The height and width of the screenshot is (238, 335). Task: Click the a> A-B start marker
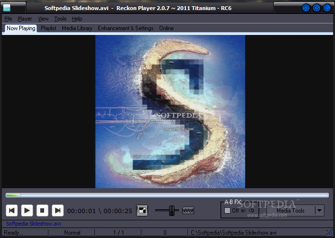click(x=243, y=210)
